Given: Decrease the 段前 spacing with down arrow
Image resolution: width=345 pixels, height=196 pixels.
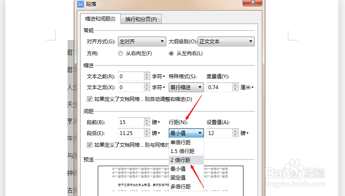Looking at the screenshot, I should click(147, 124).
